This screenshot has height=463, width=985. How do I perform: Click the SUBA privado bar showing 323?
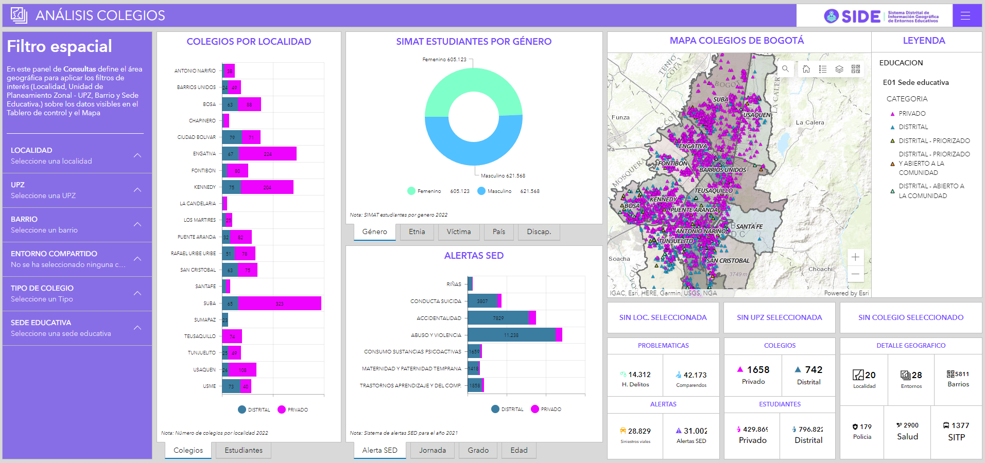click(x=280, y=304)
